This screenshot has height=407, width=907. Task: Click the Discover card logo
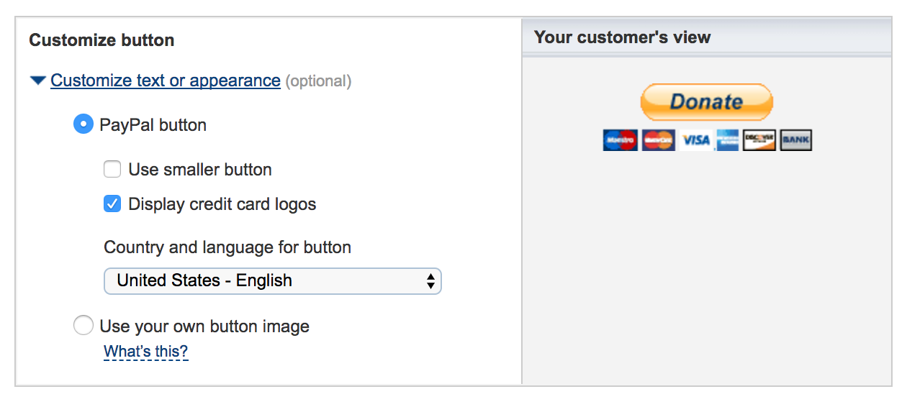(x=759, y=140)
